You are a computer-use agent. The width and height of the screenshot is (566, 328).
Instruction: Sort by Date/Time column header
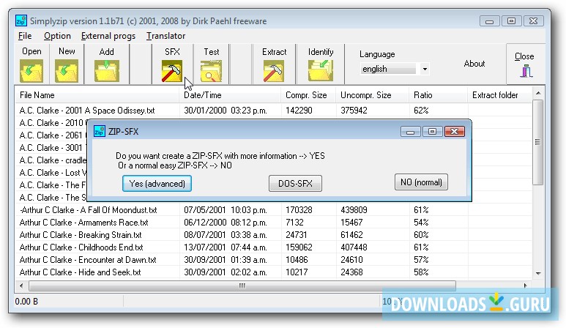click(230, 95)
